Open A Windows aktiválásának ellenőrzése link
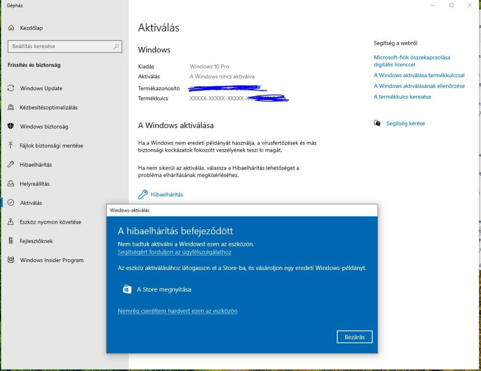 419,86
